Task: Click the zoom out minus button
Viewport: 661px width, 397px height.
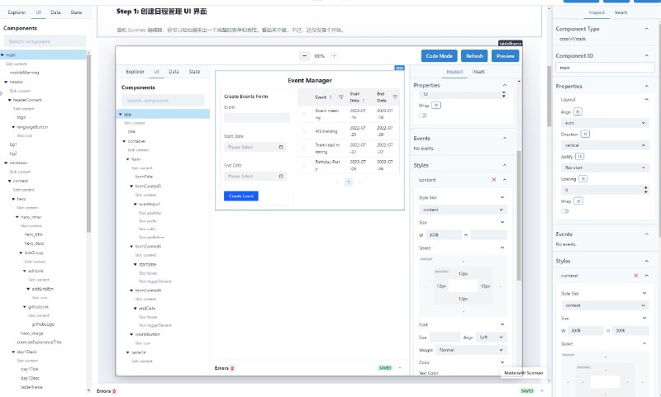Action: [x=305, y=56]
